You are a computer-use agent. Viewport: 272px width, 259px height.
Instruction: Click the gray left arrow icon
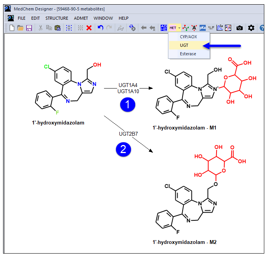144,28
